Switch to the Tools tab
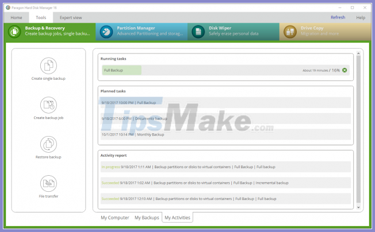The height and width of the screenshot is (232, 375). pos(41,18)
